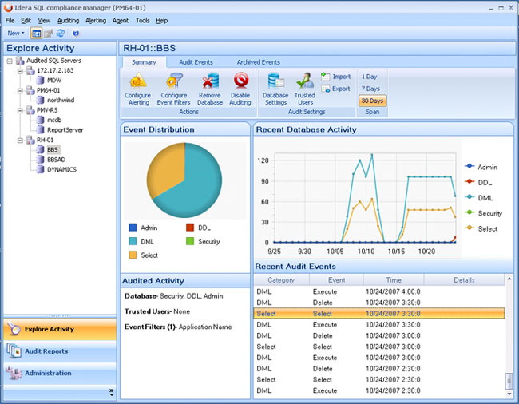Click the PMV-RS server icon
The image size is (519, 404).
click(x=30, y=110)
